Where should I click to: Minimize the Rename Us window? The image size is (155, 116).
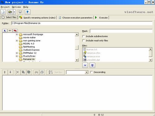pos(146,2)
